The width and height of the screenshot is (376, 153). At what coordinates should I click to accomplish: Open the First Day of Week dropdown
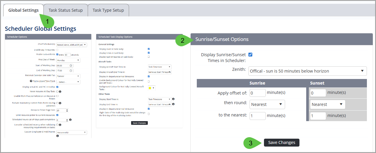(x=68, y=60)
